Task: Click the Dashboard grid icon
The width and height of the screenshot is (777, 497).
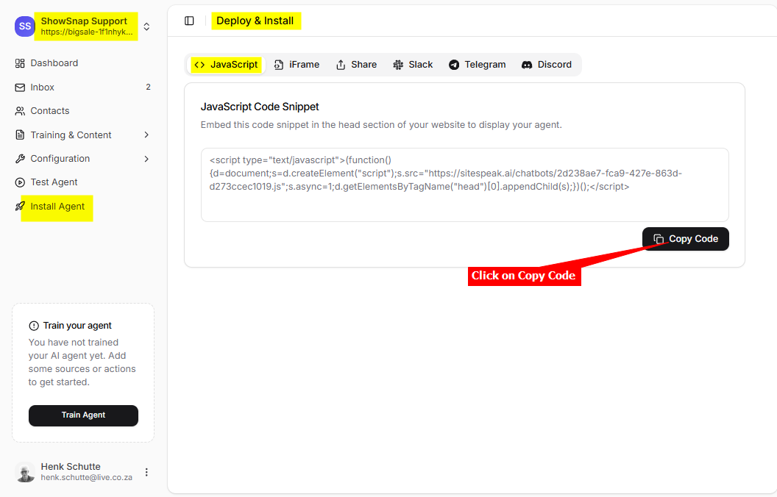Action: [x=20, y=63]
